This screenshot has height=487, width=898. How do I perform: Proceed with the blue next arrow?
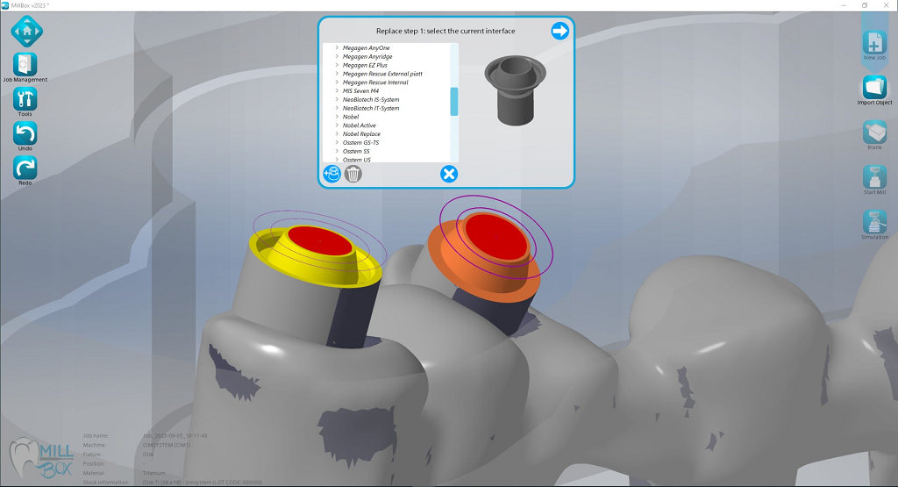point(559,31)
